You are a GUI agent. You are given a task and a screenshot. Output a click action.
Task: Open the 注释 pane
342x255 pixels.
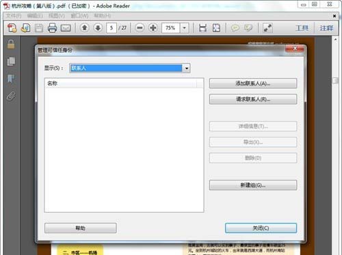tap(326, 28)
